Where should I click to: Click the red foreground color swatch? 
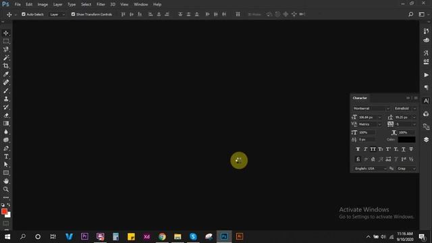click(x=4, y=211)
